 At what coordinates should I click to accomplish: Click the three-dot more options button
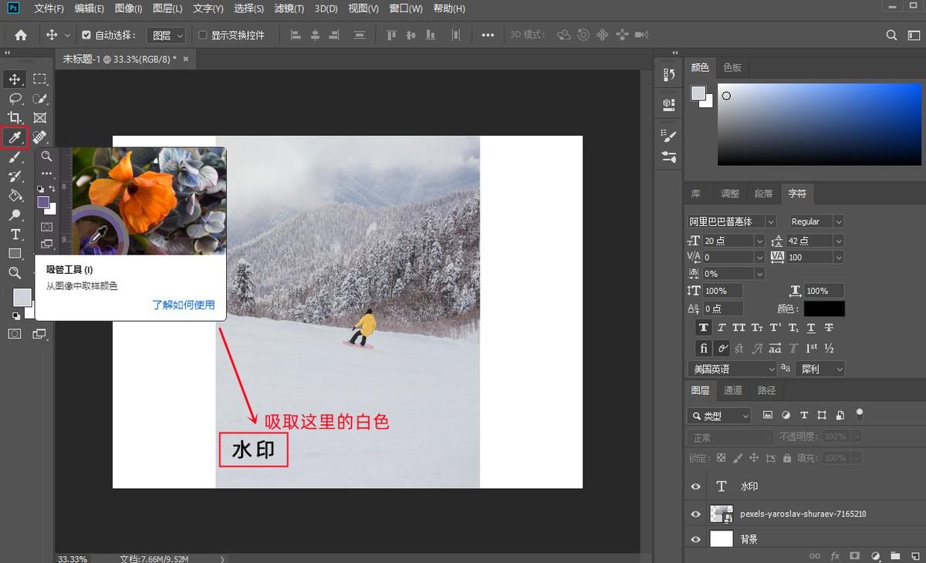point(488,35)
